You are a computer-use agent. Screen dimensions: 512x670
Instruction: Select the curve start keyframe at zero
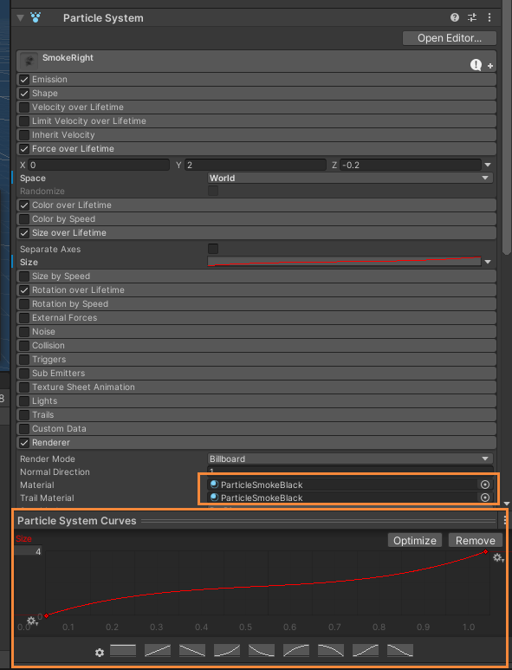47,615
